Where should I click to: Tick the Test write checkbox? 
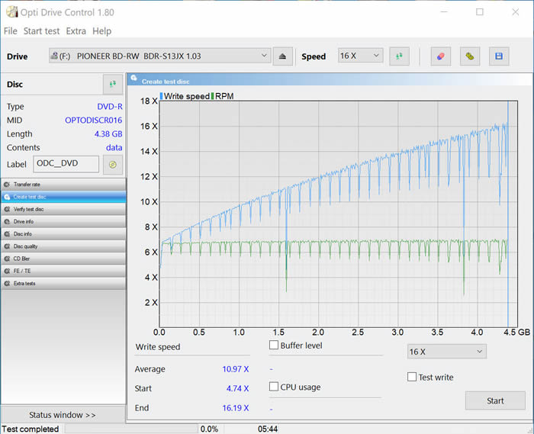(412, 377)
